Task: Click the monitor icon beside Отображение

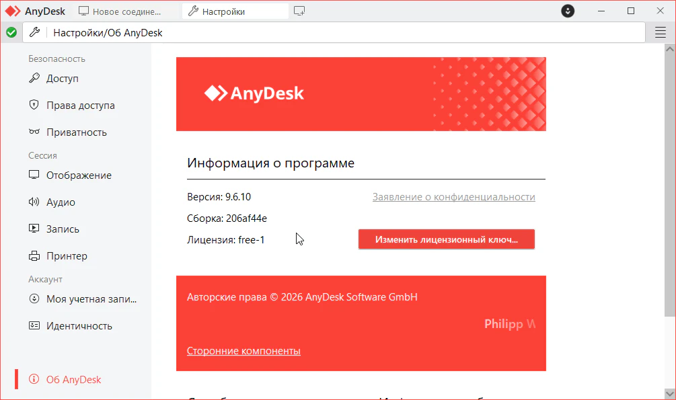Action: (34, 175)
